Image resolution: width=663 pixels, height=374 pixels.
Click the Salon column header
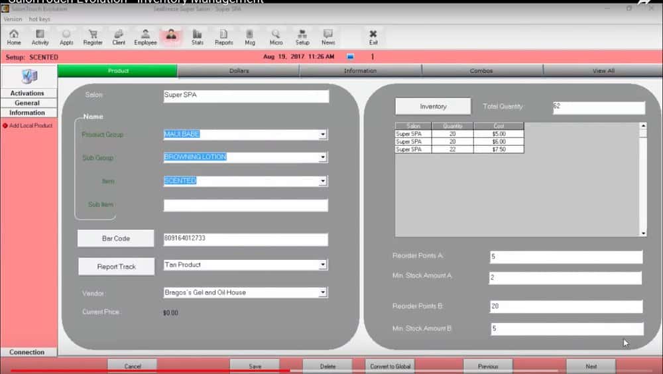click(x=413, y=126)
